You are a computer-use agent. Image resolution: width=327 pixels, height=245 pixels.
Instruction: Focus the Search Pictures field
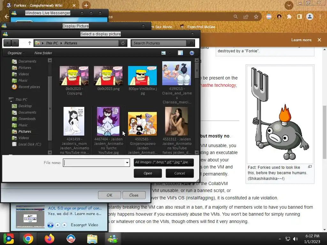(159, 43)
